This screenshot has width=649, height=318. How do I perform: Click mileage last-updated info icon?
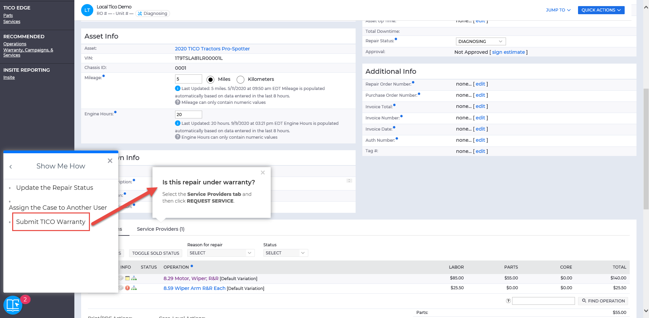pyautogui.click(x=177, y=88)
